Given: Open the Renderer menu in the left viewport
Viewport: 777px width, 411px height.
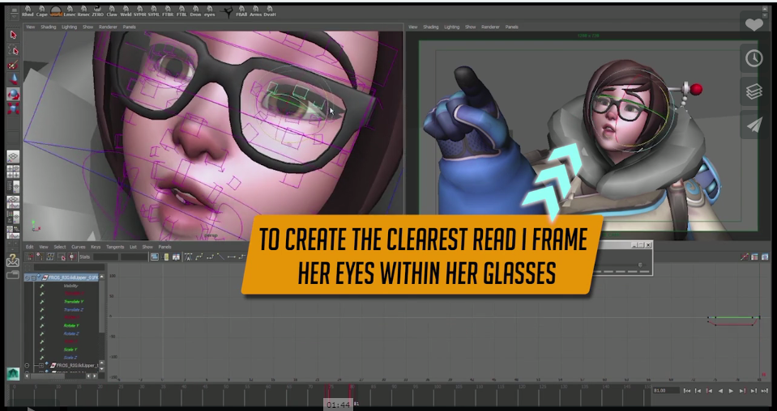Looking at the screenshot, I should [x=108, y=27].
